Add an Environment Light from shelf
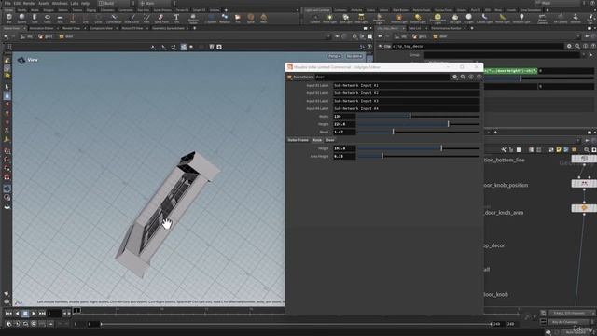This screenshot has width=597, height=336. pyautogui.click(x=437, y=19)
